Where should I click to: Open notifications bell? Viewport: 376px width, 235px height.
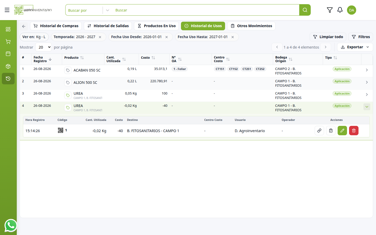[x=340, y=10]
